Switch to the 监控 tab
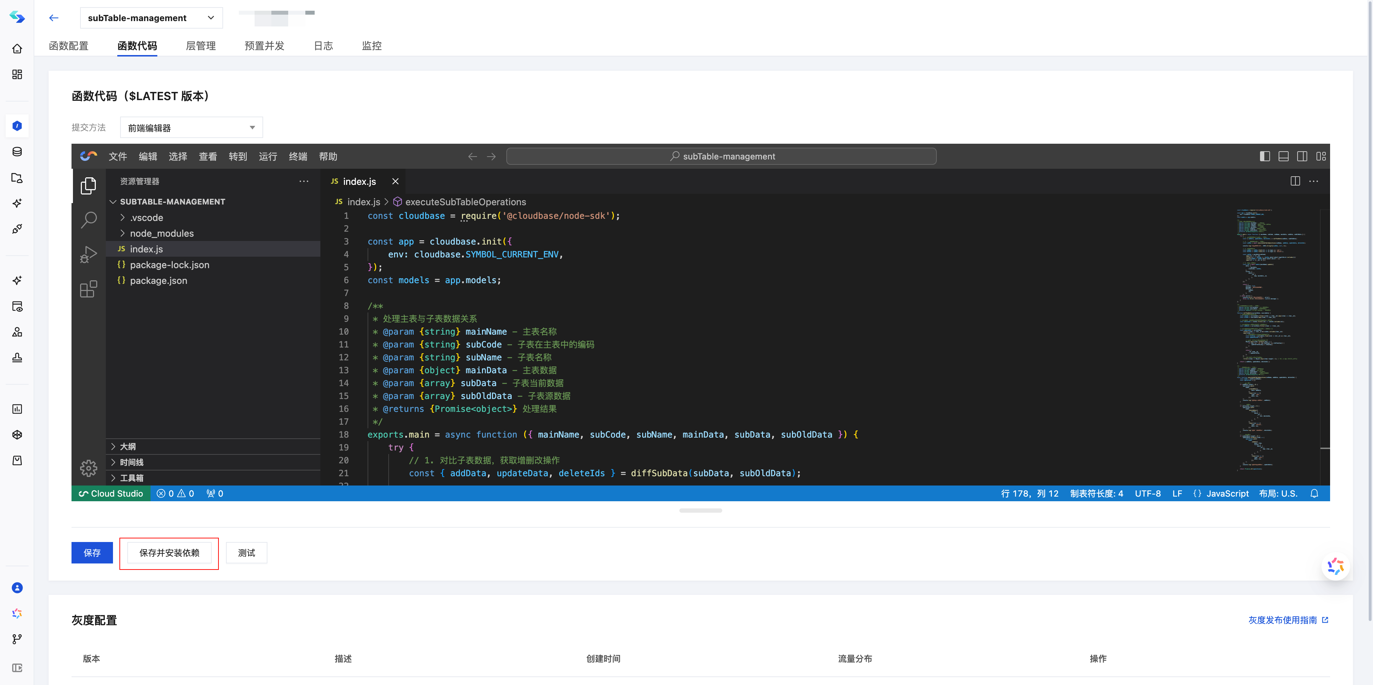 [x=372, y=46]
